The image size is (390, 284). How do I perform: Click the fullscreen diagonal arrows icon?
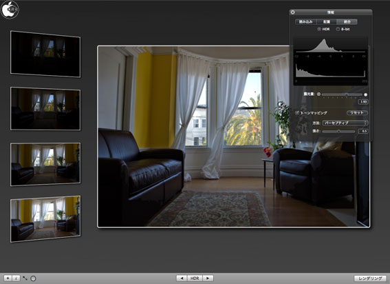click(x=25, y=278)
